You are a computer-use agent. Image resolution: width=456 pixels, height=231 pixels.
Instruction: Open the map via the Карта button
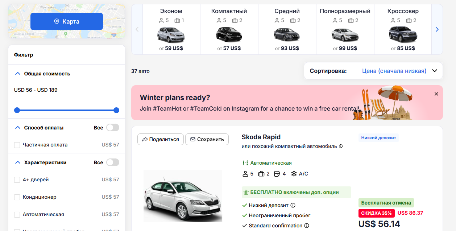point(67,21)
